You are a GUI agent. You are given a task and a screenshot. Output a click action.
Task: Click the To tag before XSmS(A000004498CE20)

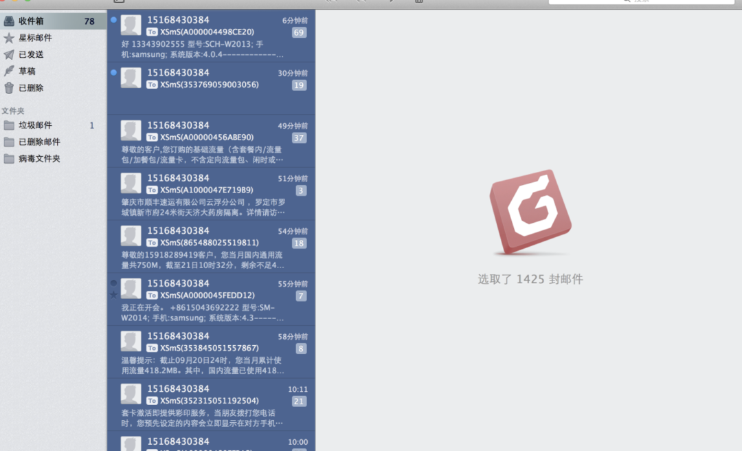(x=152, y=32)
